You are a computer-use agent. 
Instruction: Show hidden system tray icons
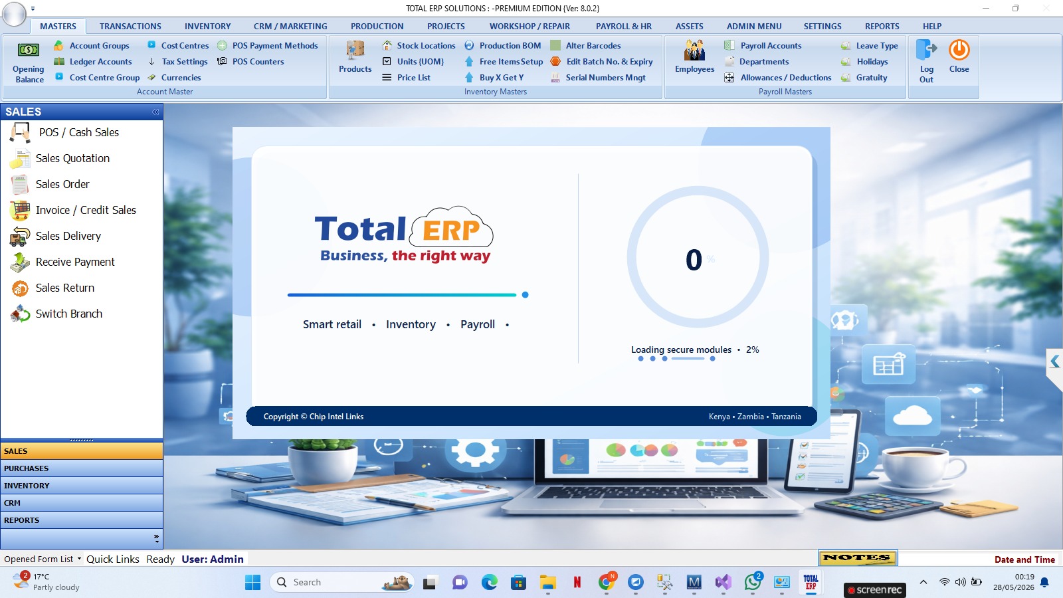tap(923, 582)
